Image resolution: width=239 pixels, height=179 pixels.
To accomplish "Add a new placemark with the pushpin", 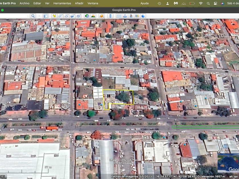I will [54, 16].
